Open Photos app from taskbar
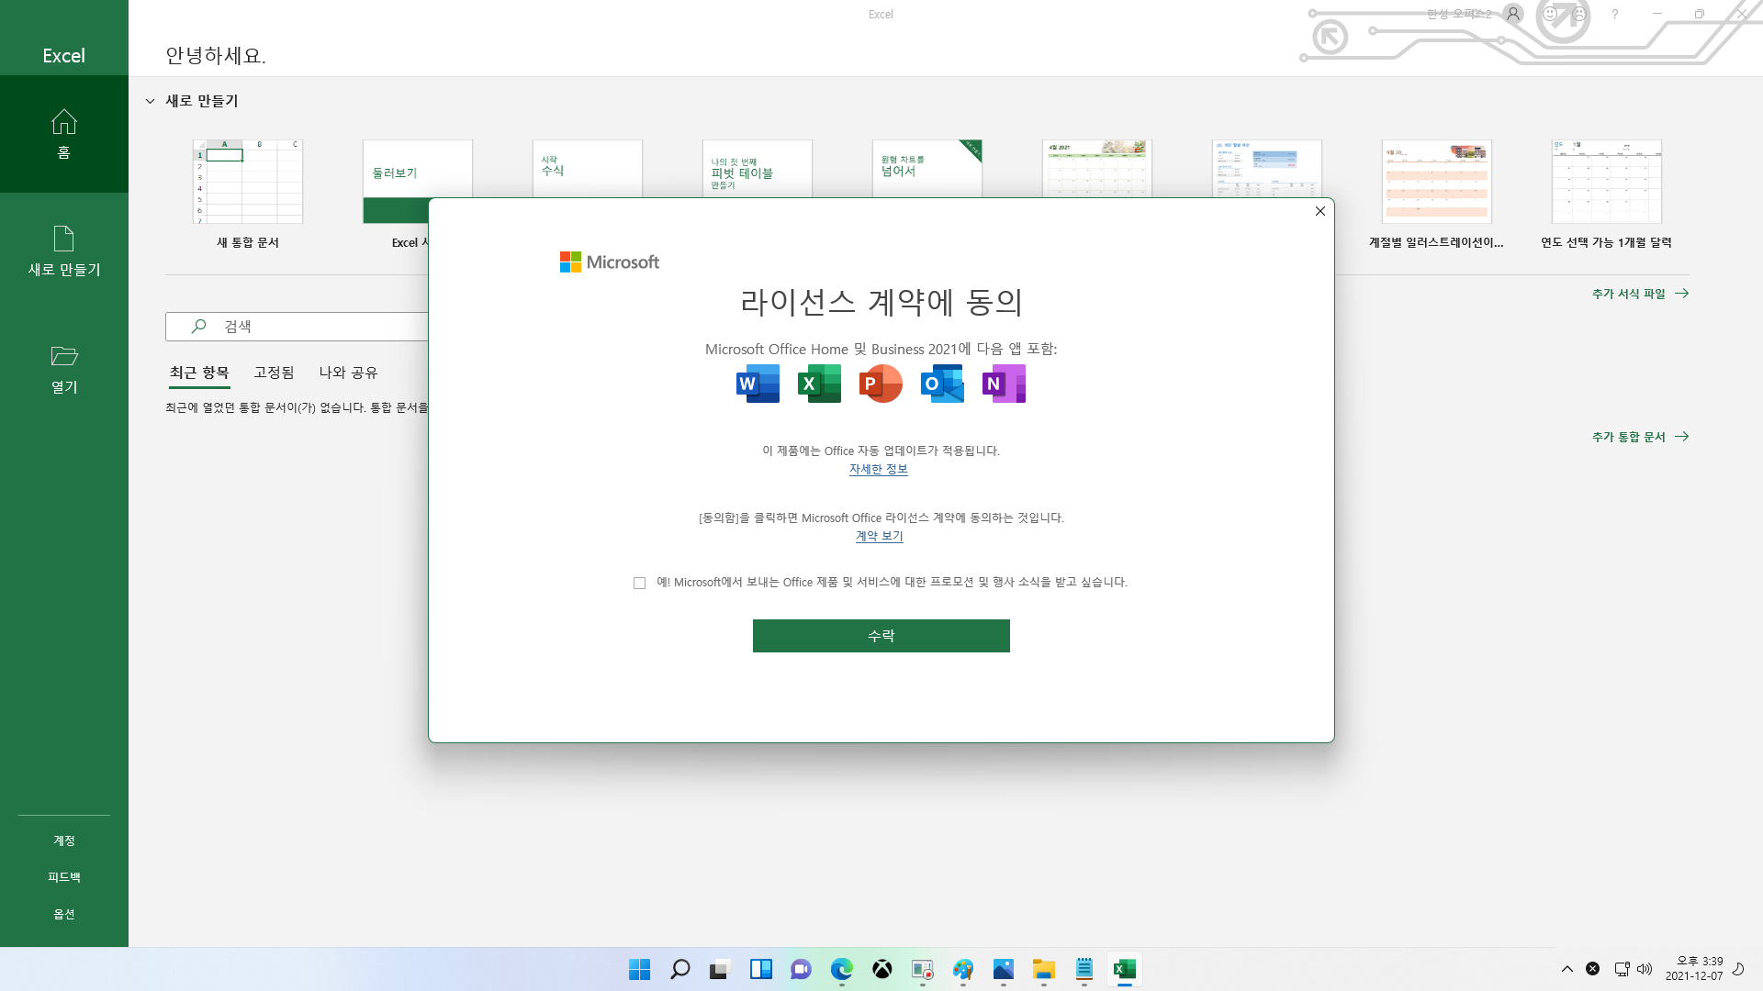This screenshot has height=991, width=1763. click(1003, 969)
